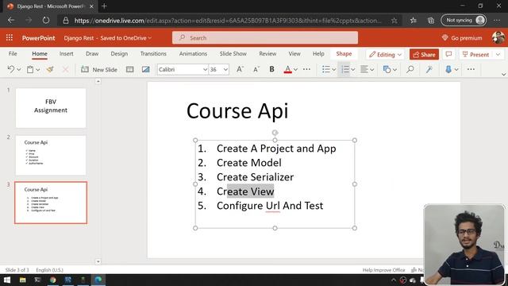
Task: Open File Explorer from the taskbar
Action: (22, 280)
